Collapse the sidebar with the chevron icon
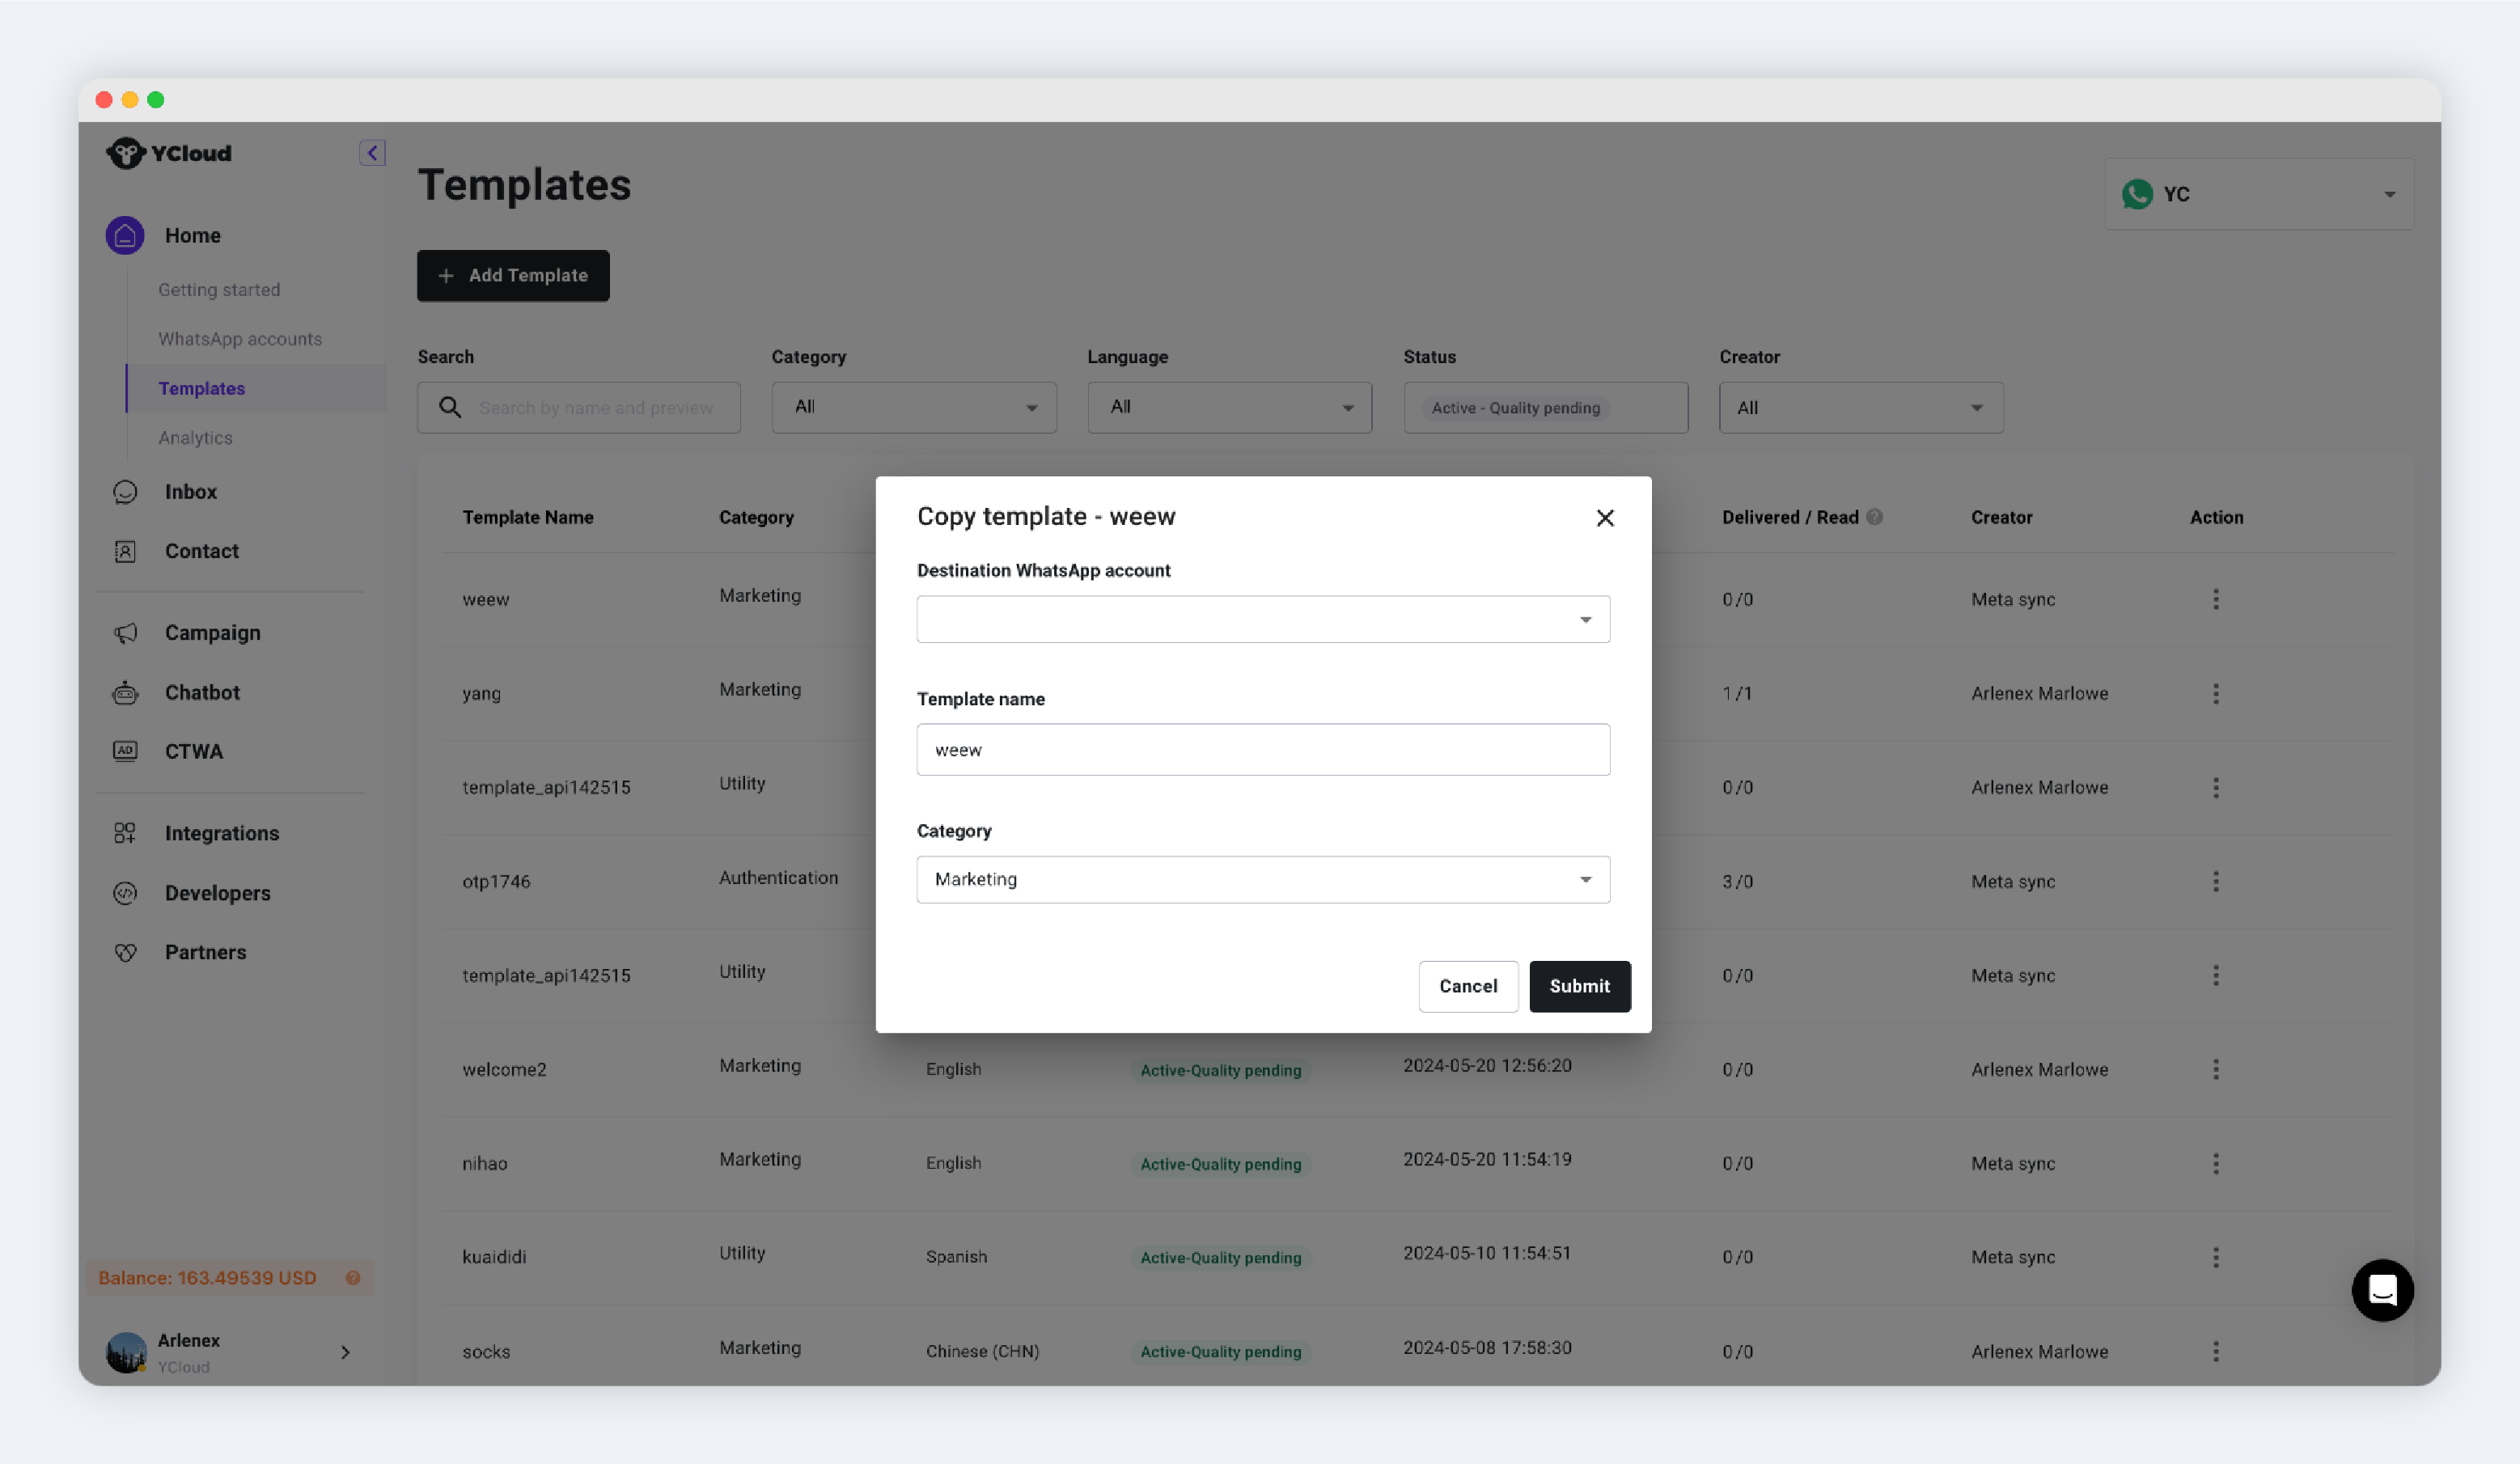Screen dimensions: 2520x1464 click(372, 153)
